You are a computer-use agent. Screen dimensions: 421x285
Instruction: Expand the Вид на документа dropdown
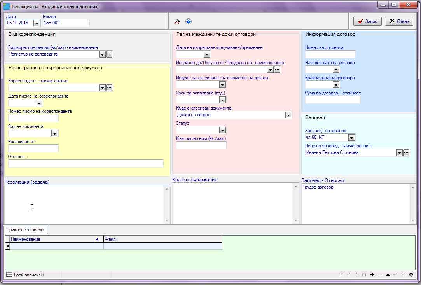click(54, 133)
